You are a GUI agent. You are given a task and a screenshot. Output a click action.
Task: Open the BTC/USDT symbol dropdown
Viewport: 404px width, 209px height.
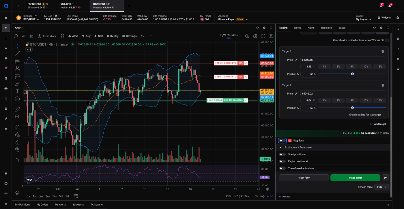31,19
